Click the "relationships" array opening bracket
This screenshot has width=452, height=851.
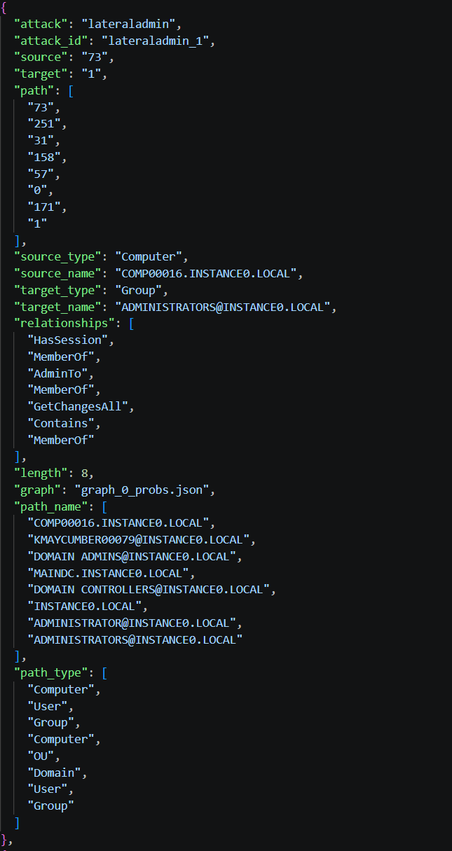131,324
